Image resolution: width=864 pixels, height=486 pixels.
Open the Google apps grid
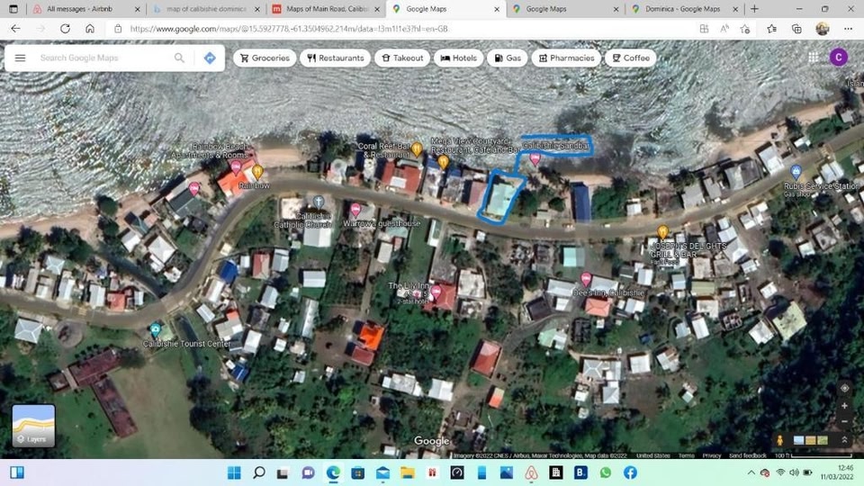click(814, 58)
